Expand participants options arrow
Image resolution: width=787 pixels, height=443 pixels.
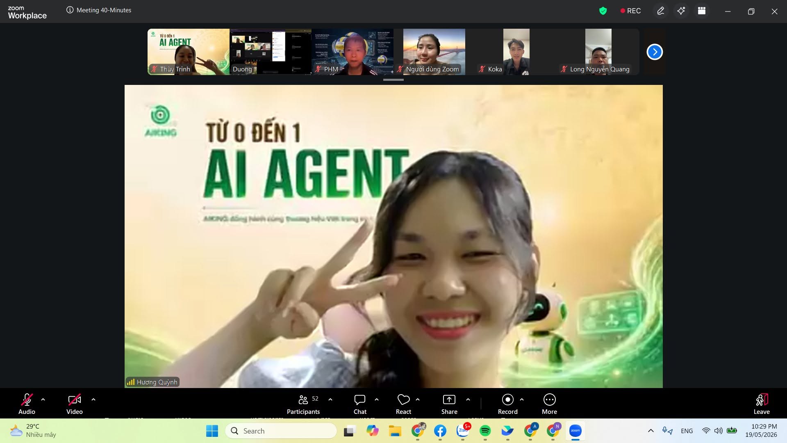coord(330,400)
